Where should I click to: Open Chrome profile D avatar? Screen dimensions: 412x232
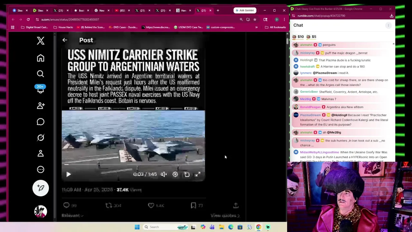(x=276, y=20)
